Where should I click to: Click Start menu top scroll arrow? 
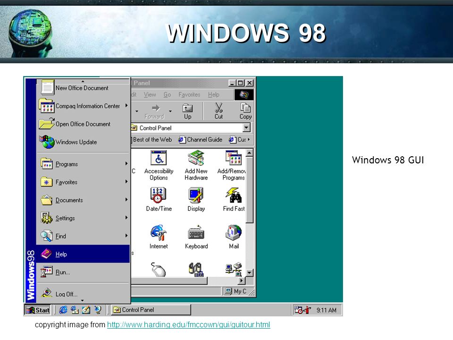click(x=83, y=81)
